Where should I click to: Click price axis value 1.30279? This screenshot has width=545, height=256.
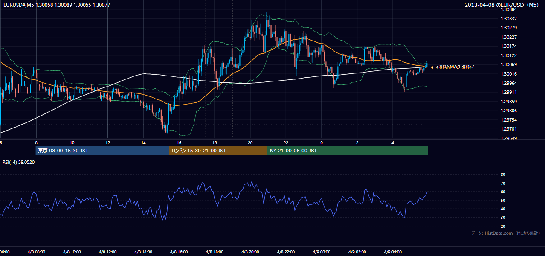click(x=509, y=28)
